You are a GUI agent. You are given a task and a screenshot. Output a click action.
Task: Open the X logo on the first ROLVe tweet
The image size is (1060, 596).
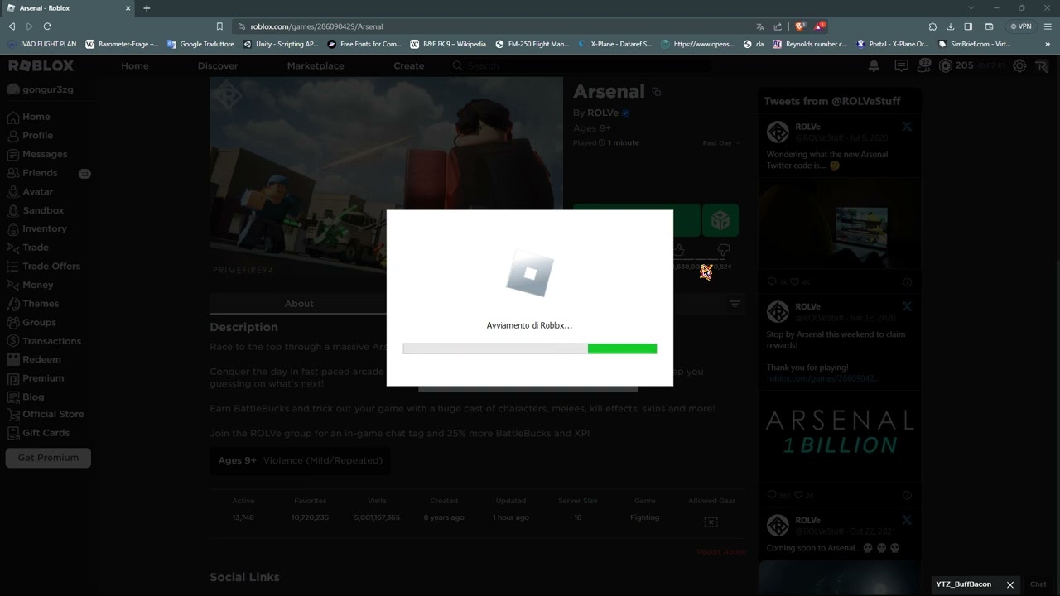(x=907, y=127)
